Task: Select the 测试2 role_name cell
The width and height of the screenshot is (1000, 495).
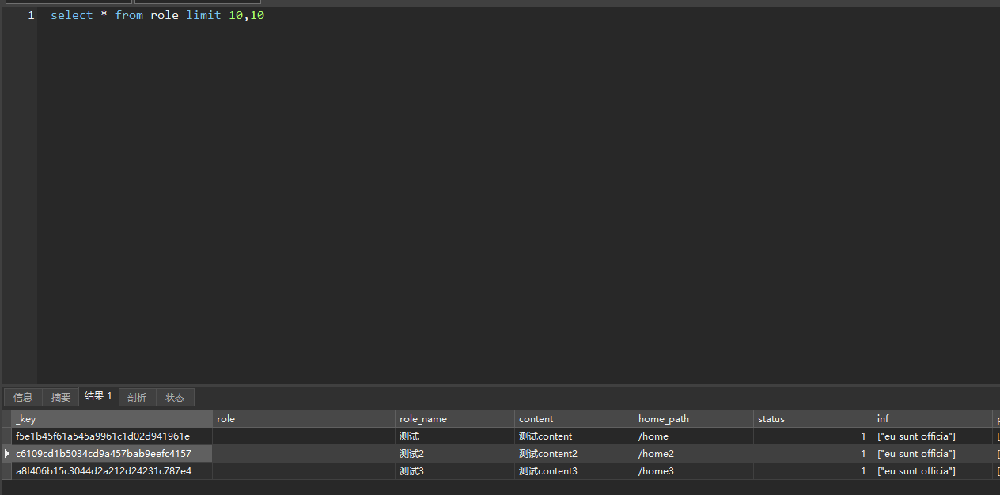Action: click(x=412, y=454)
